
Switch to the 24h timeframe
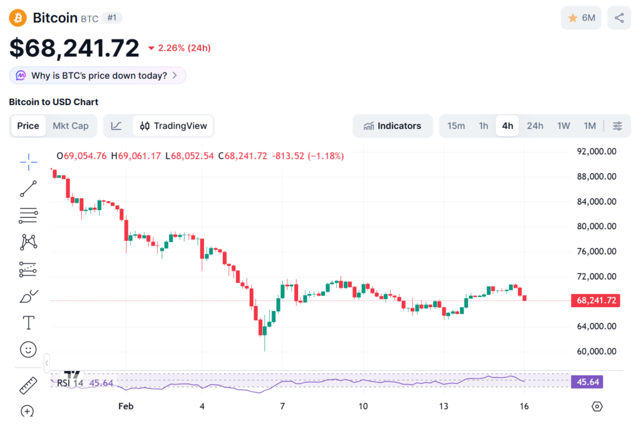(535, 126)
